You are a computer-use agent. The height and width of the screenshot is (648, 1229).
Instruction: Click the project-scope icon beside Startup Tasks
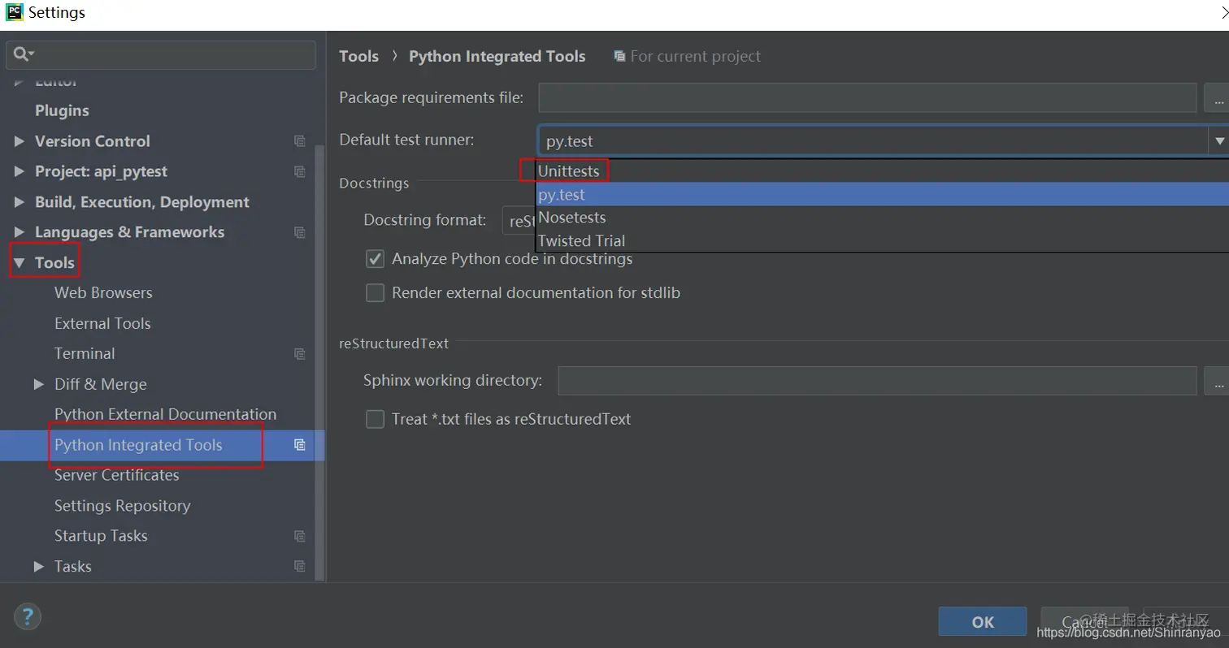pyautogui.click(x=299, y=536)
